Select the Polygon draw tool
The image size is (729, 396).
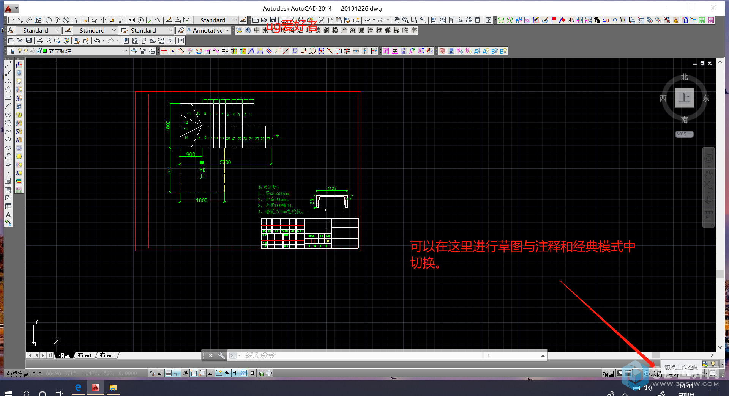pyautogui.click(x=8, y=90)
